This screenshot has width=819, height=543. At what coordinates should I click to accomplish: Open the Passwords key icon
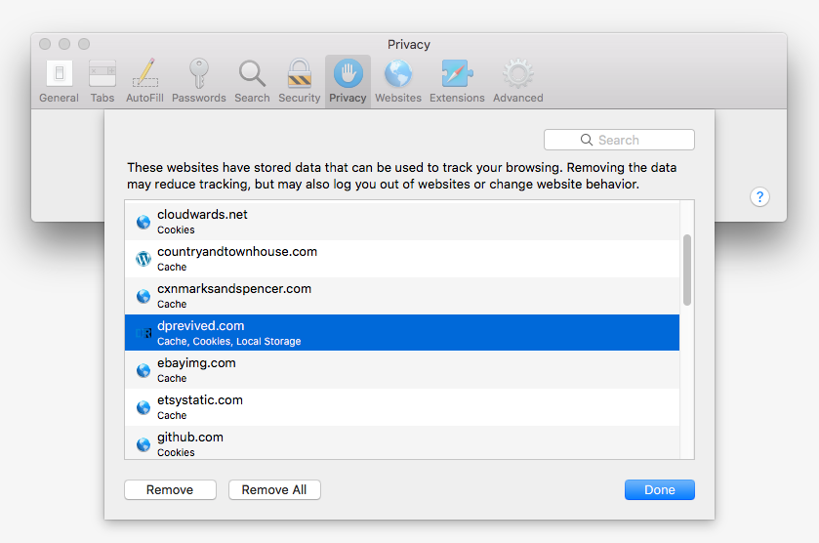[198, 73]
